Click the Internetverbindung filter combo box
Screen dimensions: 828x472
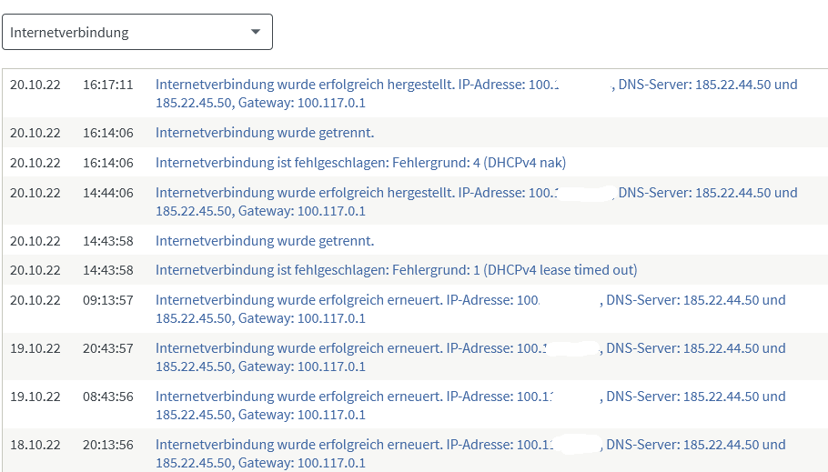pos(137,32)
